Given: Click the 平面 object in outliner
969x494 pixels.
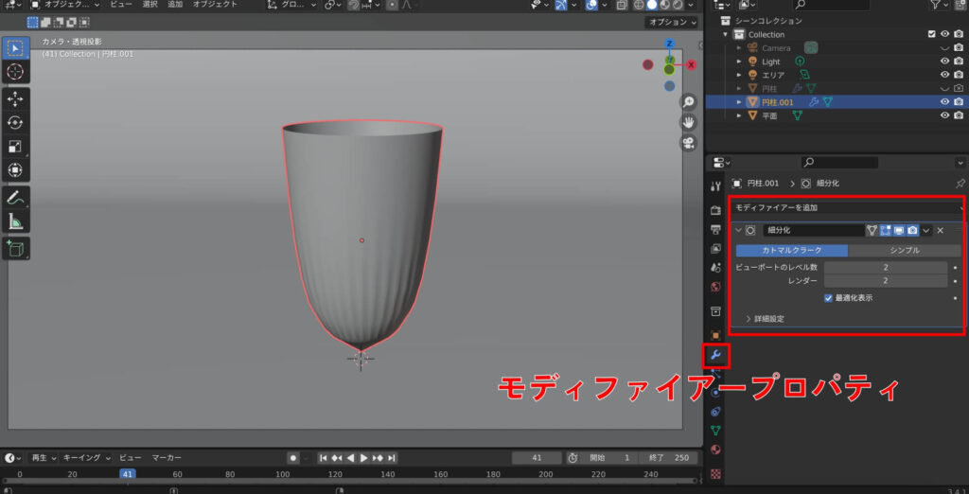Looking at the screenshot, I should click(x=769, y=115).
